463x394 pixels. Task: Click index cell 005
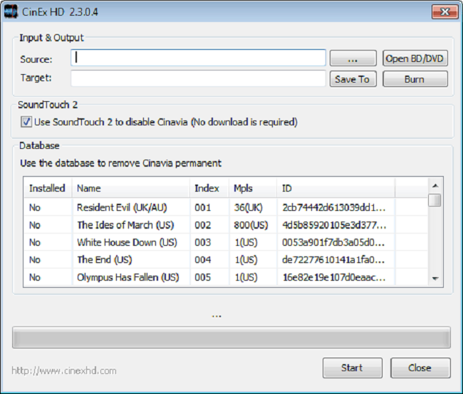pos(203,277)
